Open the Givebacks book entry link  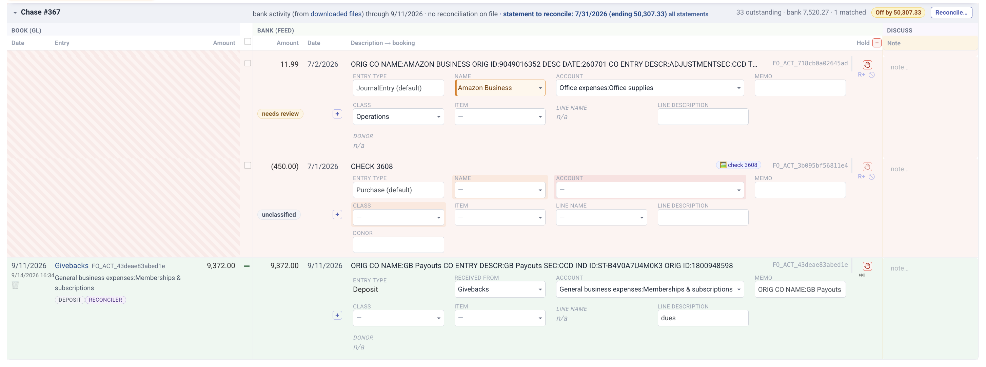point(72,266)
